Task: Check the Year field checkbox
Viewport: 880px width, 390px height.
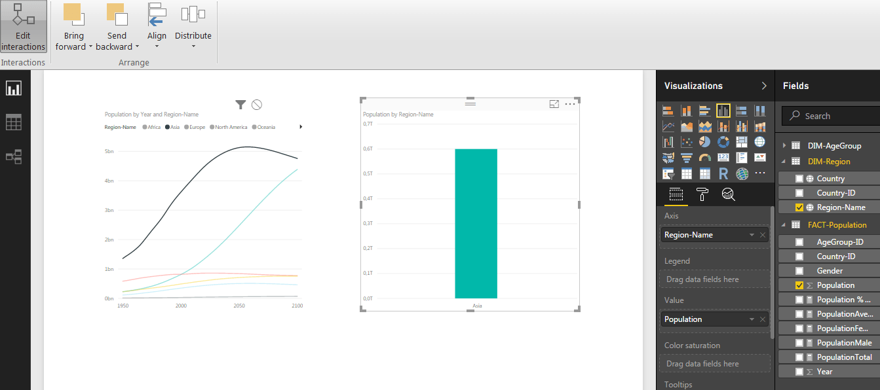Action: [x=799, y=372]
